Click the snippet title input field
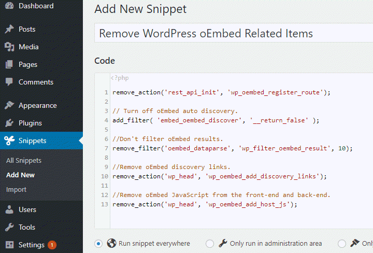The image size is (373, 253). tap(234, 33)
